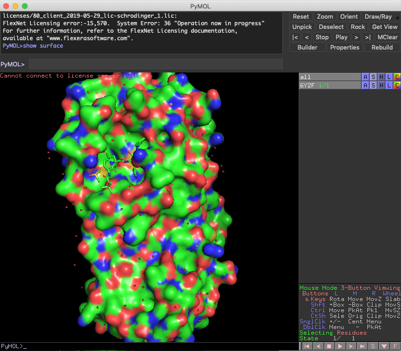Open the Show menu for 6Y2F

click(x=373, y=85)
